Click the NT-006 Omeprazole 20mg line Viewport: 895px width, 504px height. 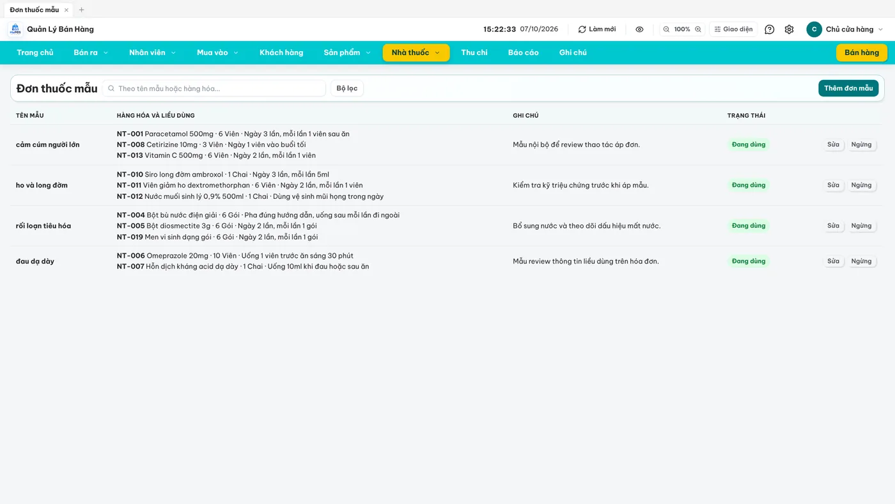(x=235, y=256)
